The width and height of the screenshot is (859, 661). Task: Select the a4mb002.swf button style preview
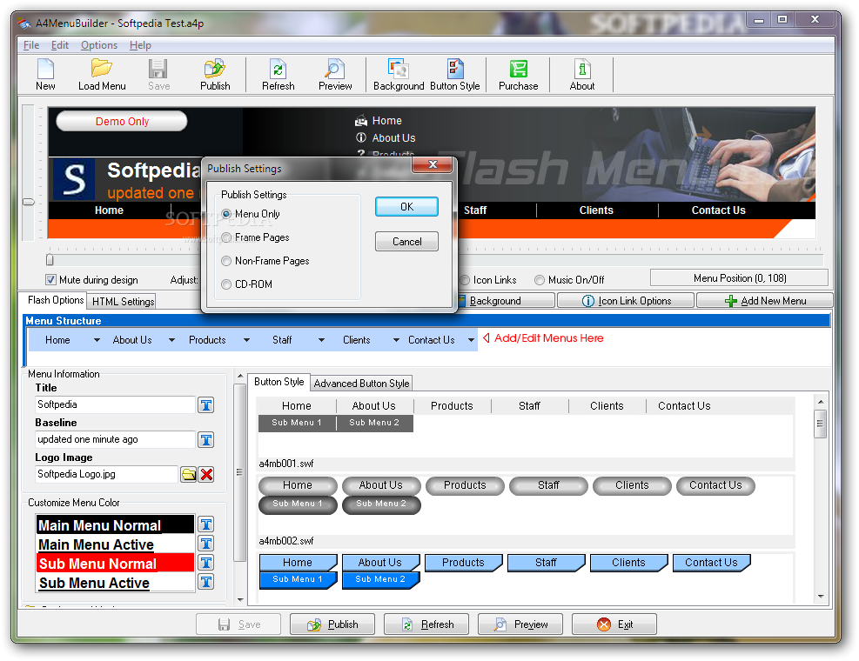(x=526, y=505)
